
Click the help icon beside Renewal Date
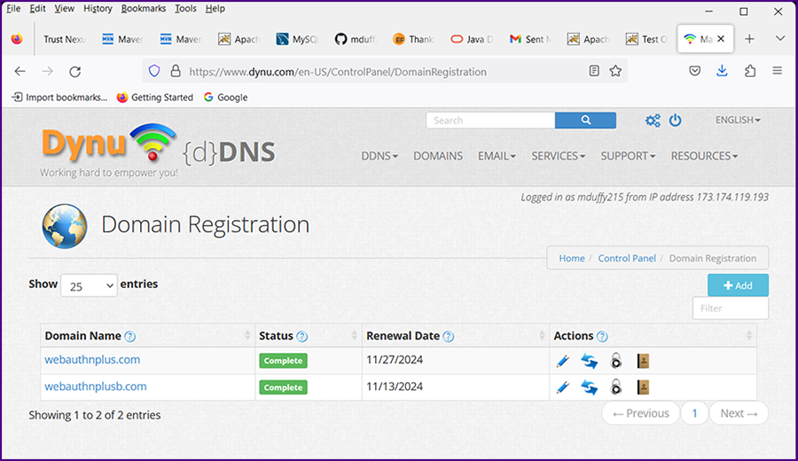[449, 337]
